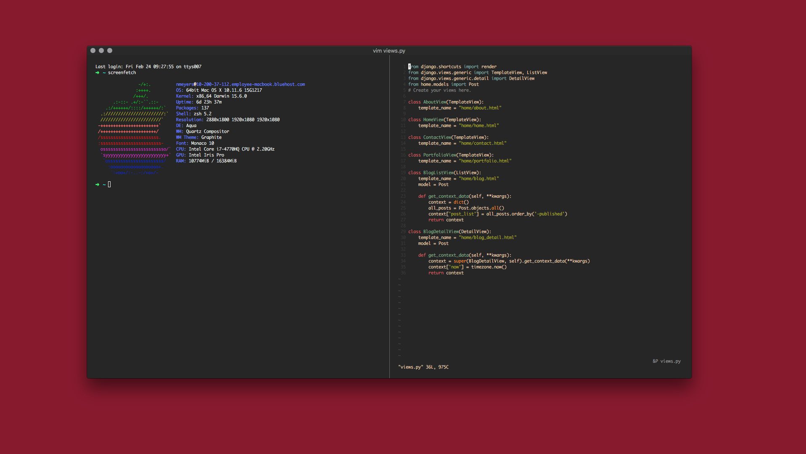
Task: Click the orange shell prompt arrow
Action: (97, 184)
